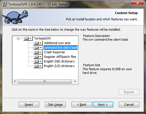Click drive icon beside command line client tools
146x114 pixels.
pos(37,48)
